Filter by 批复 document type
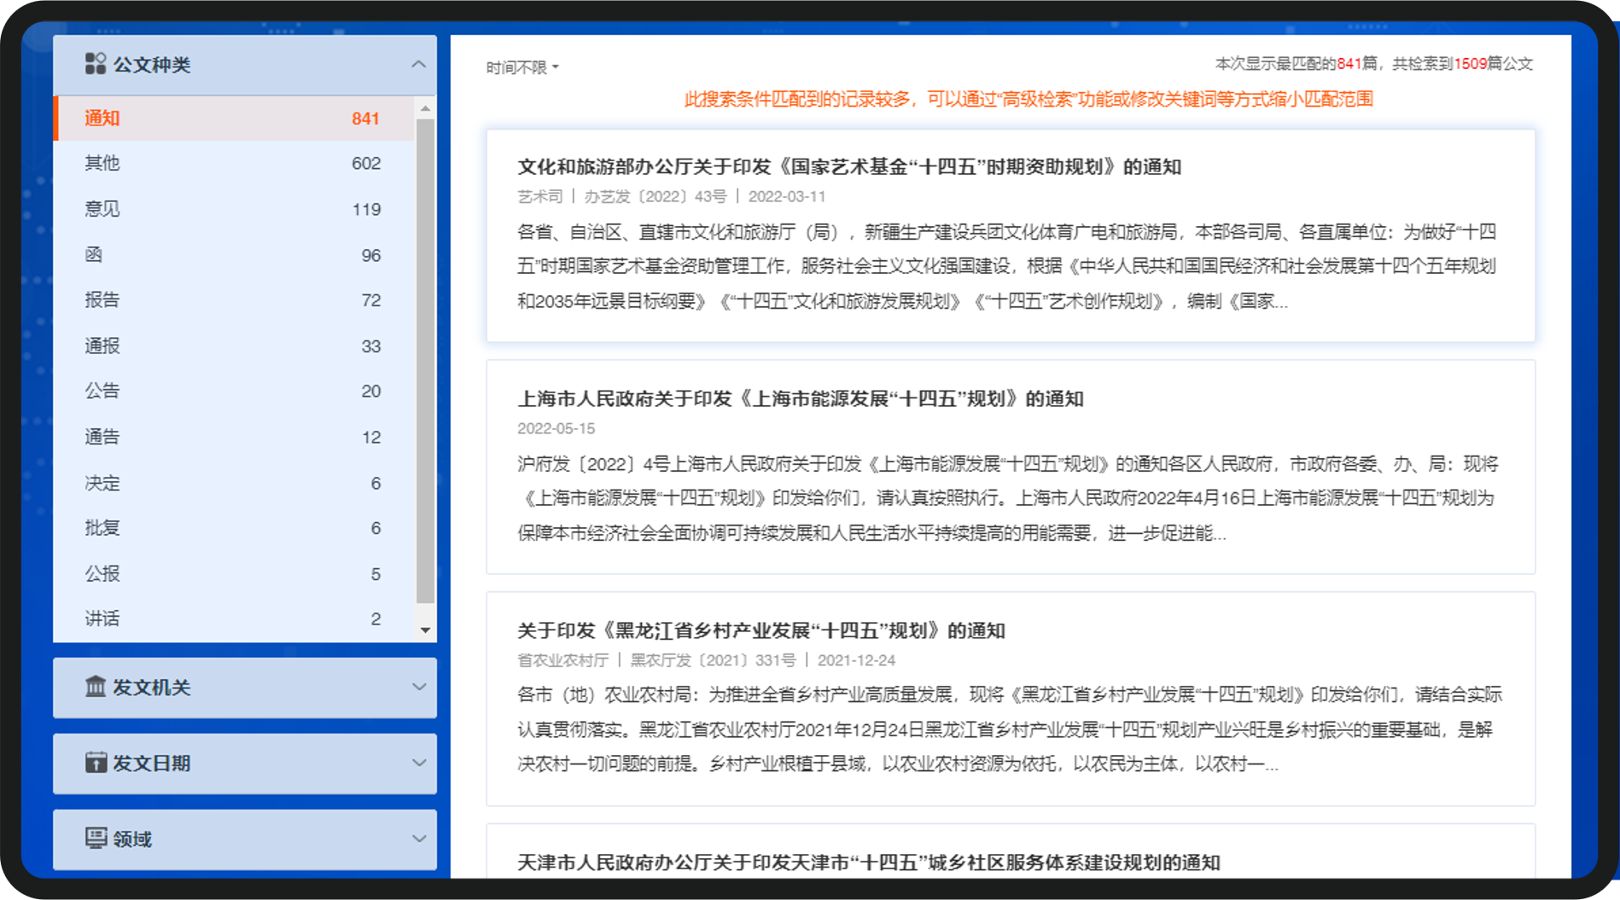 pos(235,529)
